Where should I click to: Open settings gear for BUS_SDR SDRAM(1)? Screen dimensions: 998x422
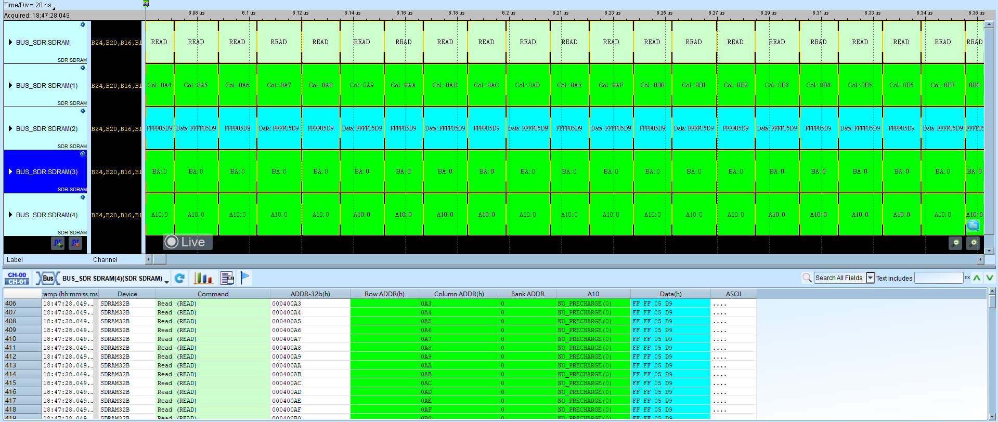pyautogui.click(x=83, y=68)
